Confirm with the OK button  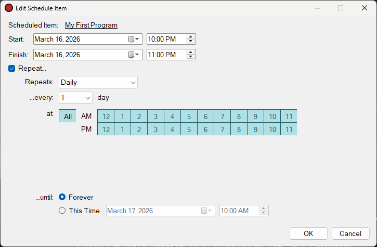pos(308,233)
